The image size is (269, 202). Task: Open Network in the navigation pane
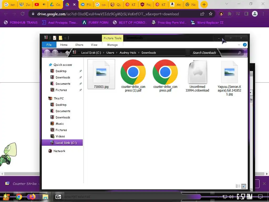click(x=59, y=151)
